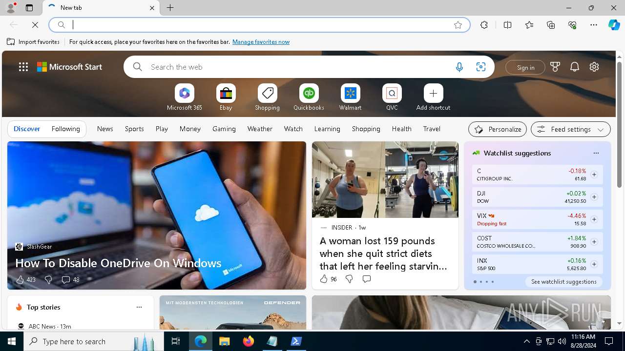Show hidden system tray icons
625x351 pixels.
[x=526, y=341]
